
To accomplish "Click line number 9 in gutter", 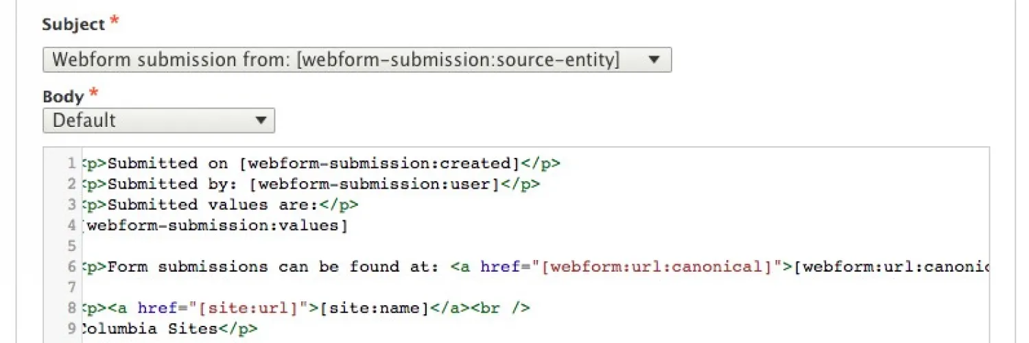I will (71, 328).
